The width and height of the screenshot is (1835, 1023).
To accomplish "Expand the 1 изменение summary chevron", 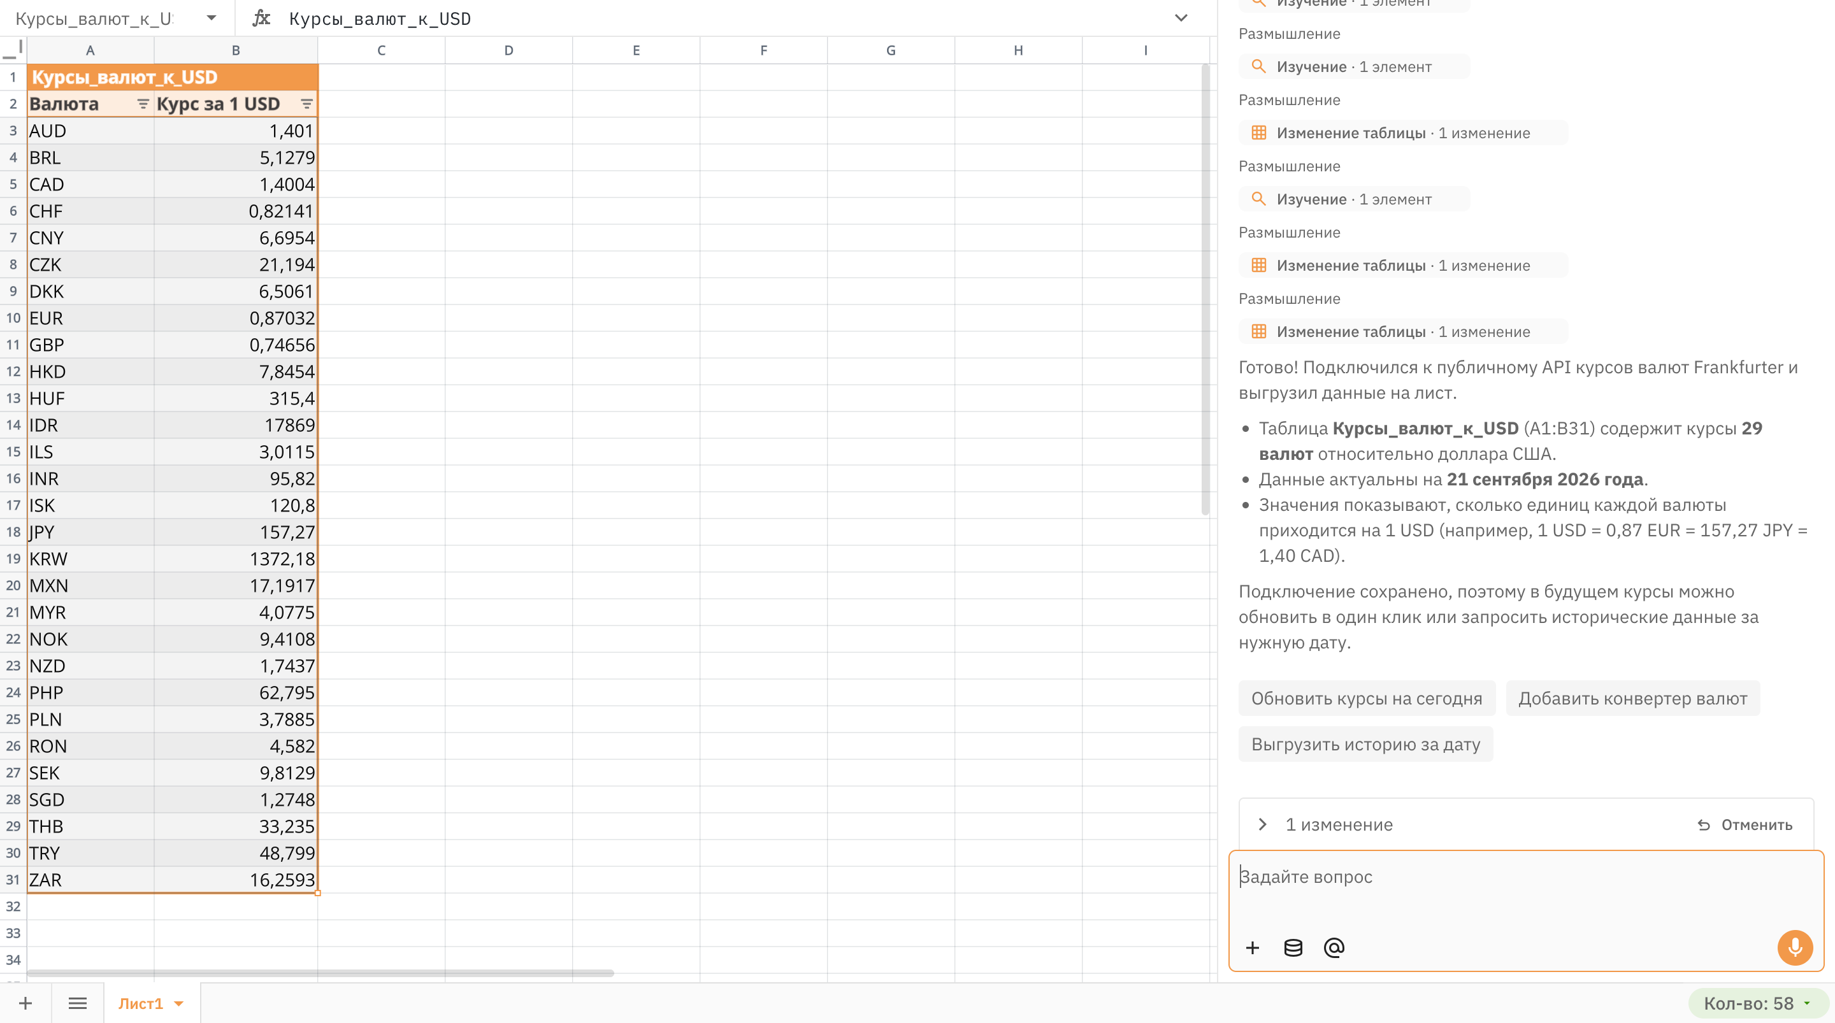I will (x=1262, y=824).
